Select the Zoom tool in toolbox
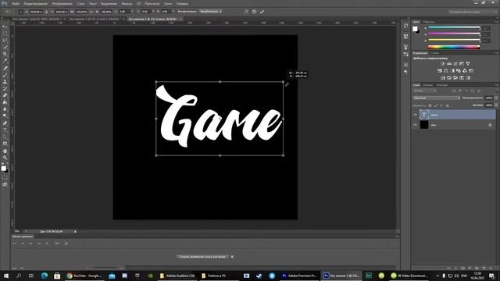This screenshot has width=500, height=281. point(5,158)
